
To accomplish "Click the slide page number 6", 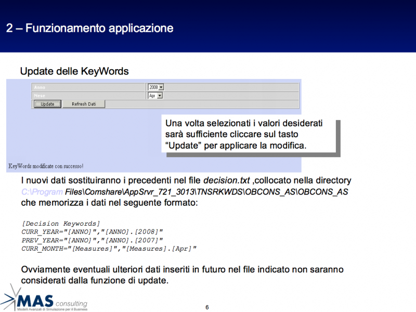I will coord(207,307).
